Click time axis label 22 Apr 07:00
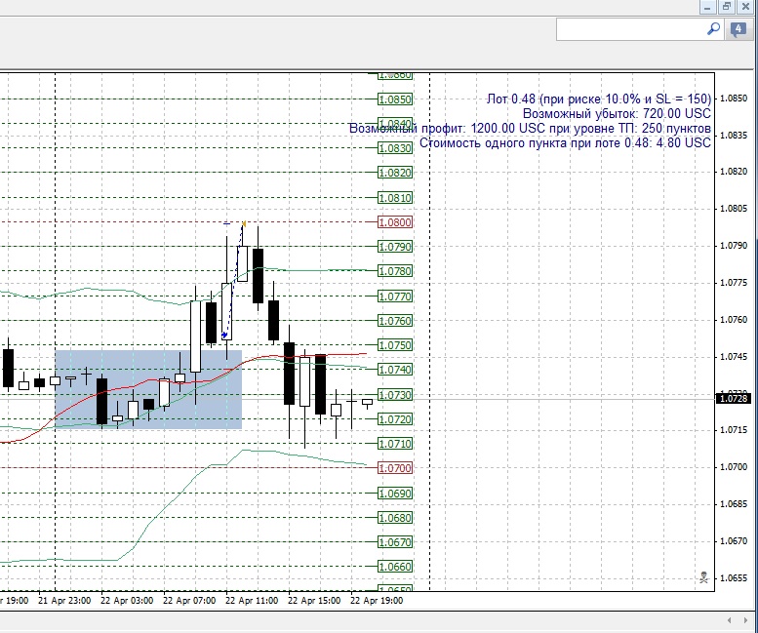 (x=189, y=601)
